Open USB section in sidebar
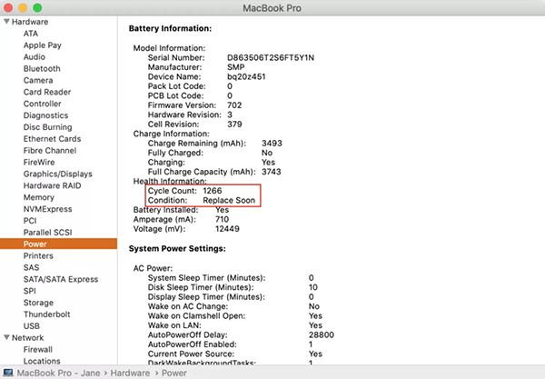The height and width of the screenshot is (379, 545). pyautogui.click(x=31, y=325)
